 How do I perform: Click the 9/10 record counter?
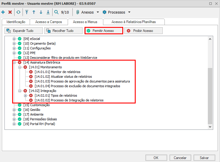(x=65, y=12)
